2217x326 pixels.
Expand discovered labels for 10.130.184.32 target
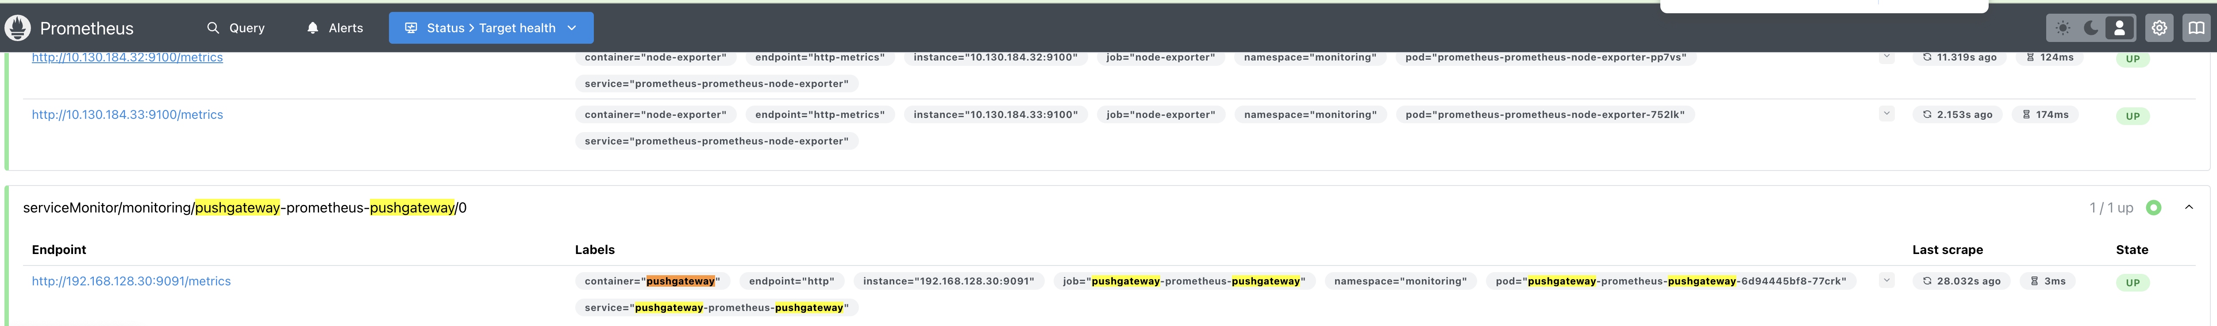point(1886,57)
